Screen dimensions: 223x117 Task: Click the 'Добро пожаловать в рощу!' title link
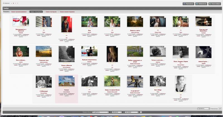(x=135, y=61)
